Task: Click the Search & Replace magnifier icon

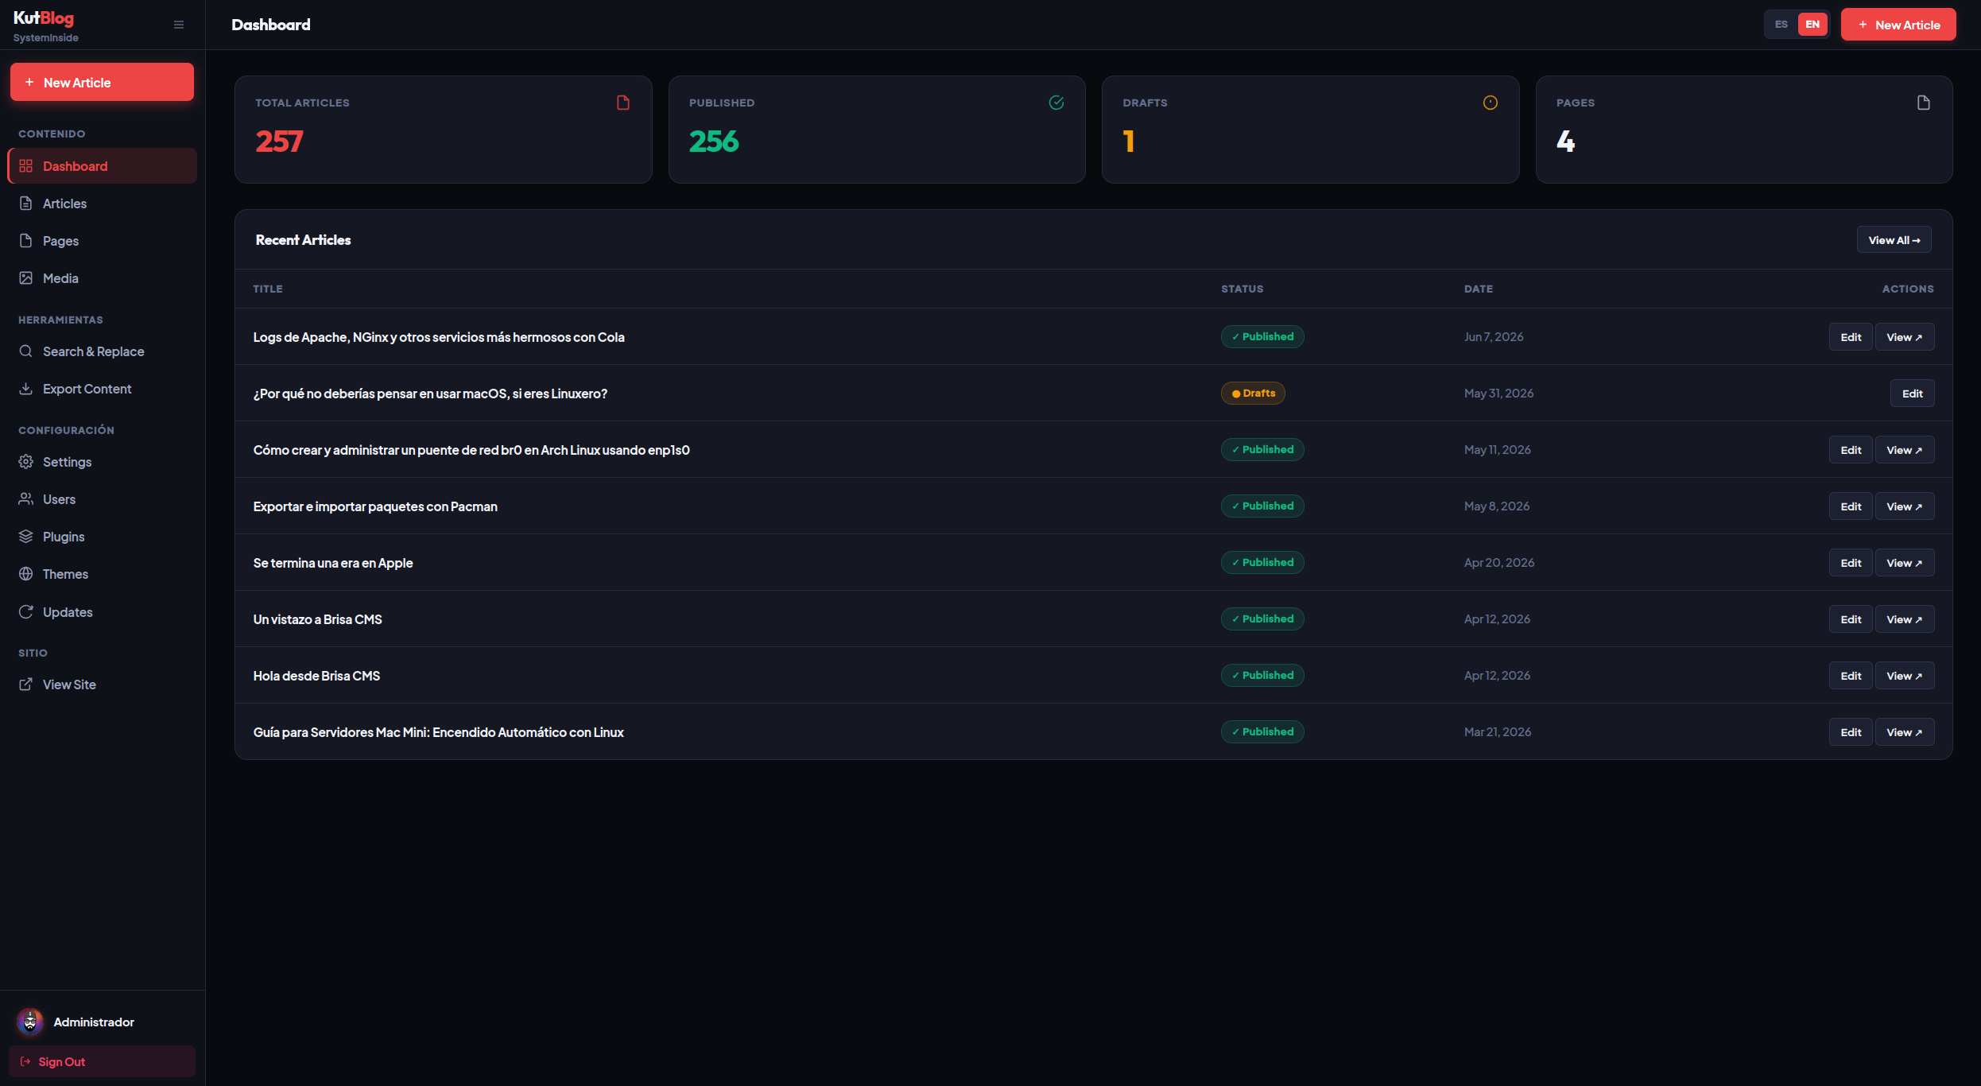Action: (x=26, y=351)
